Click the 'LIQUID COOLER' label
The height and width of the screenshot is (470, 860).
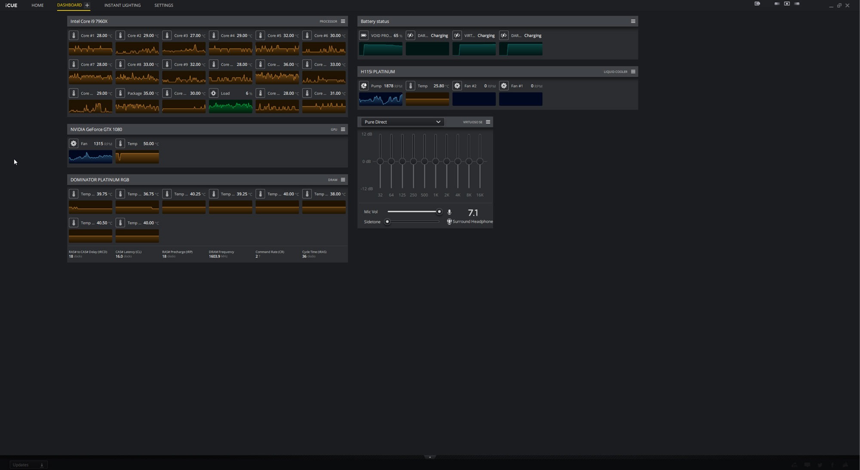pyautogui.click(x=615, y=72)
